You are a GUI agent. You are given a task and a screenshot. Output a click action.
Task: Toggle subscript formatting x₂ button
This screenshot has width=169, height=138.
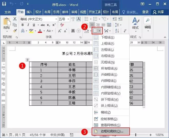(49, 25)
